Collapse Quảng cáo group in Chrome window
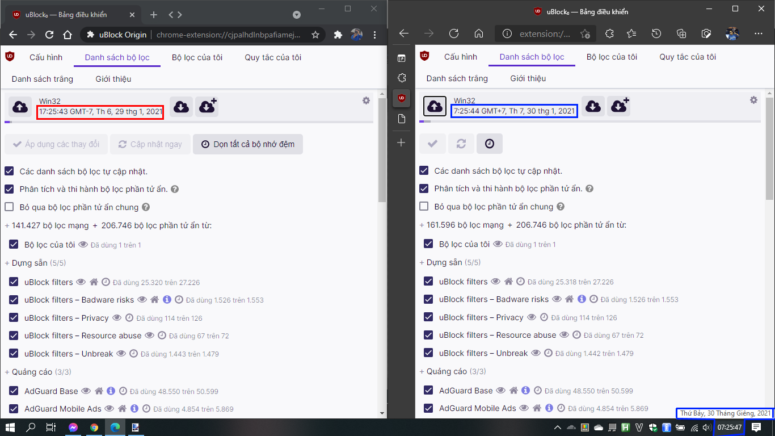This screenshot has height=436, width=775. click(x=7, y=372)
